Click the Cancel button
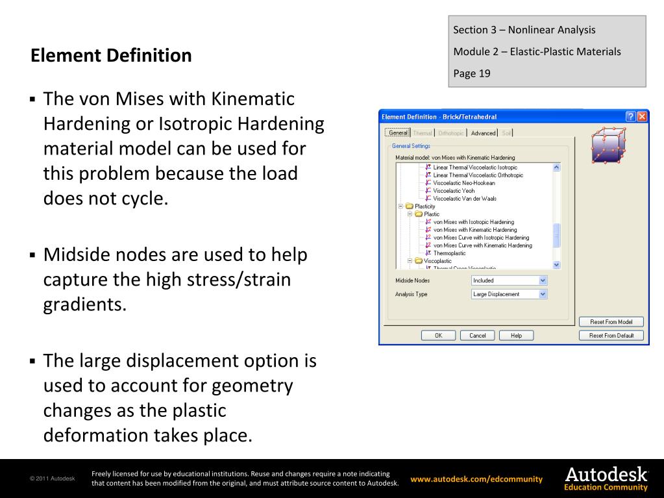This screenshot has width=664, height=498. tap(477, 336)
